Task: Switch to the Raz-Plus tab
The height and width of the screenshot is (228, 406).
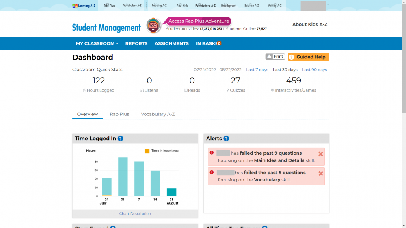Action: pyautogui.click(x=119, y=114)
